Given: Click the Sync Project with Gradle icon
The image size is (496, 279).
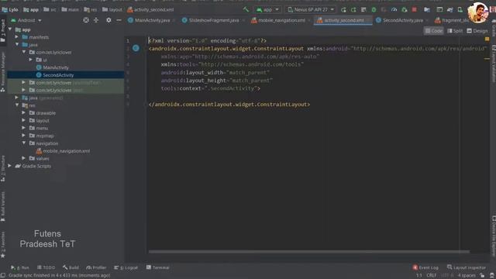Looking at the screenshot, I should pos(449,10).
